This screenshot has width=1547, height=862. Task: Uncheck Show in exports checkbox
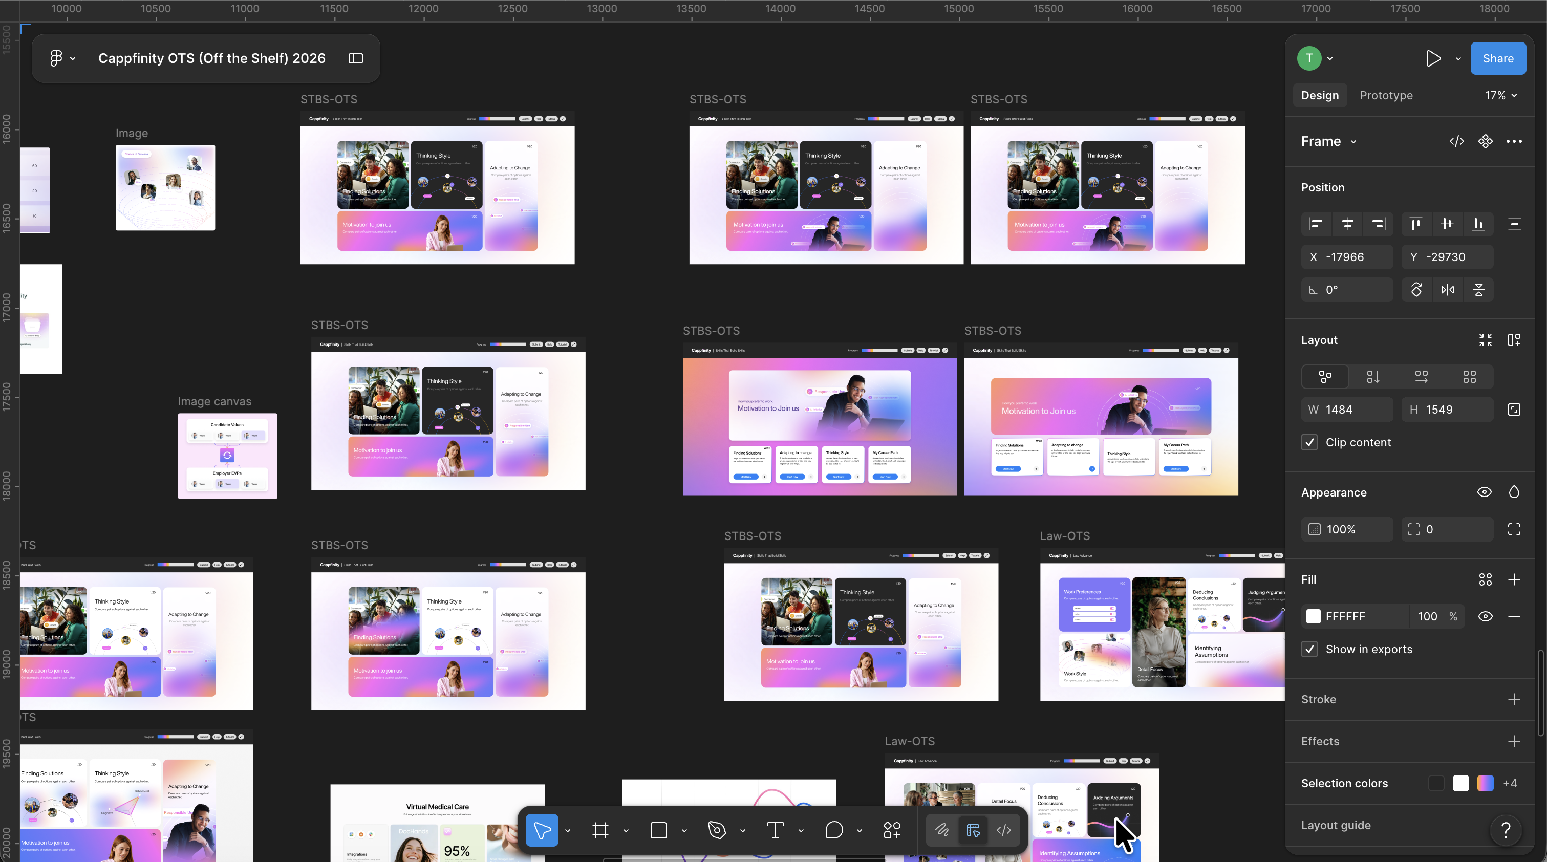1309,650
